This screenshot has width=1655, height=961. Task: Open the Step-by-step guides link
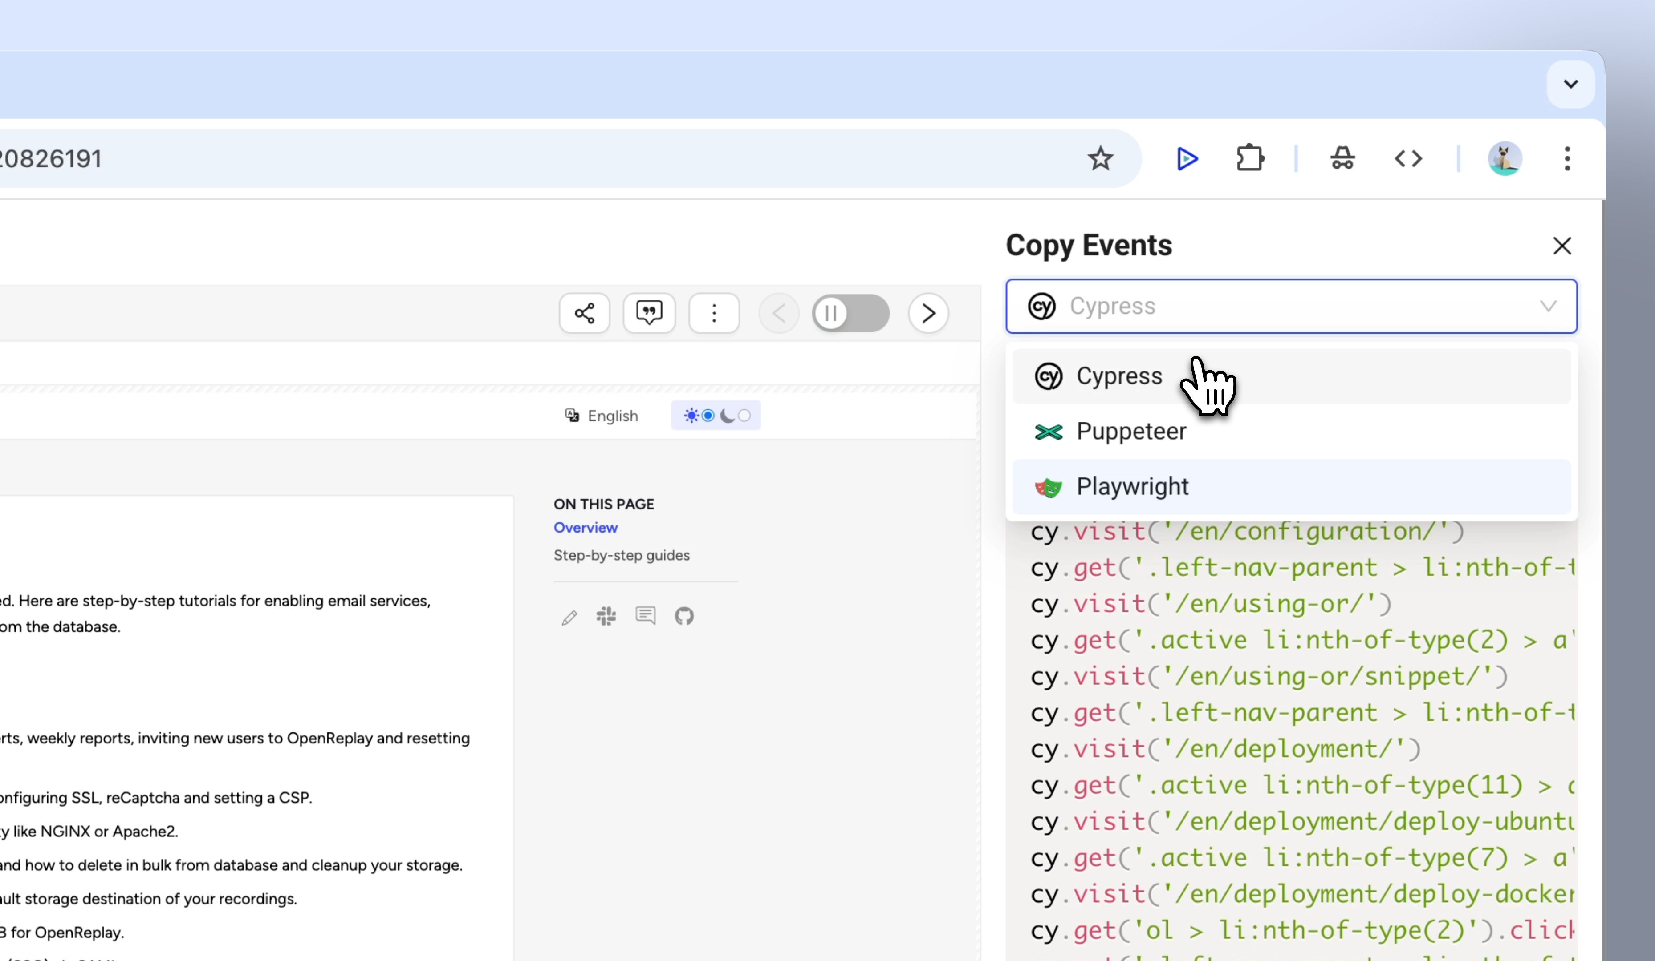[x=621, y=555]
